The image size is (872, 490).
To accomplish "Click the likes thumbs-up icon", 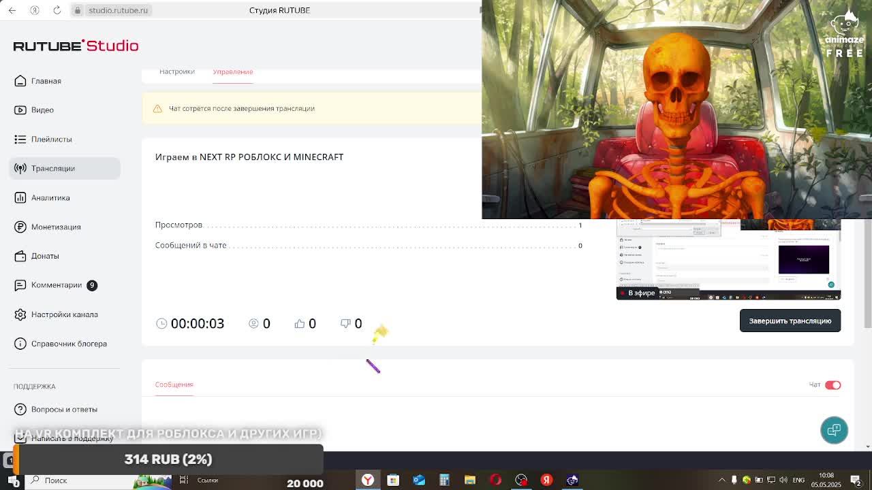I will tap(299, 323).
